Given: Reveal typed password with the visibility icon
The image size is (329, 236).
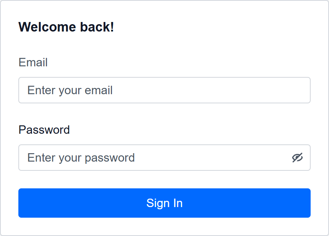Looking at the screenshot, I should (297, 158).
